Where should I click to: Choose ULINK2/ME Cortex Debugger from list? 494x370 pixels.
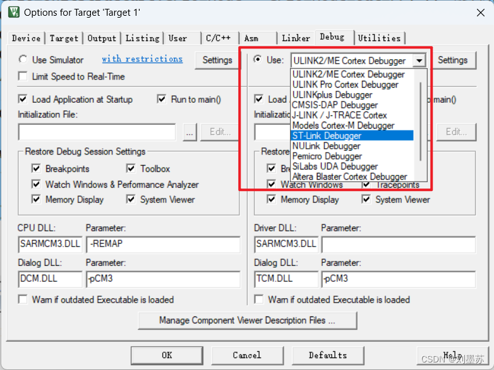(x=352, y=74)
